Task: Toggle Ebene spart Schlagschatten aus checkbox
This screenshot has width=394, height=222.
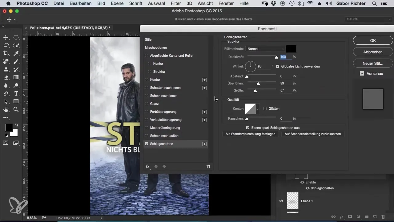Action: 248,128
